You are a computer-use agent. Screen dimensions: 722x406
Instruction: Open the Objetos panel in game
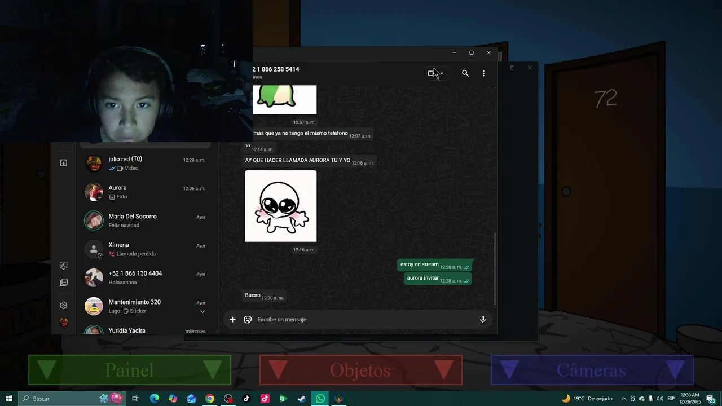tap(360, 370)
